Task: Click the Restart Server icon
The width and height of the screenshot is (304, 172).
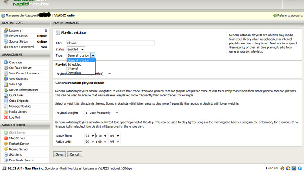Action: click(5, 144)
